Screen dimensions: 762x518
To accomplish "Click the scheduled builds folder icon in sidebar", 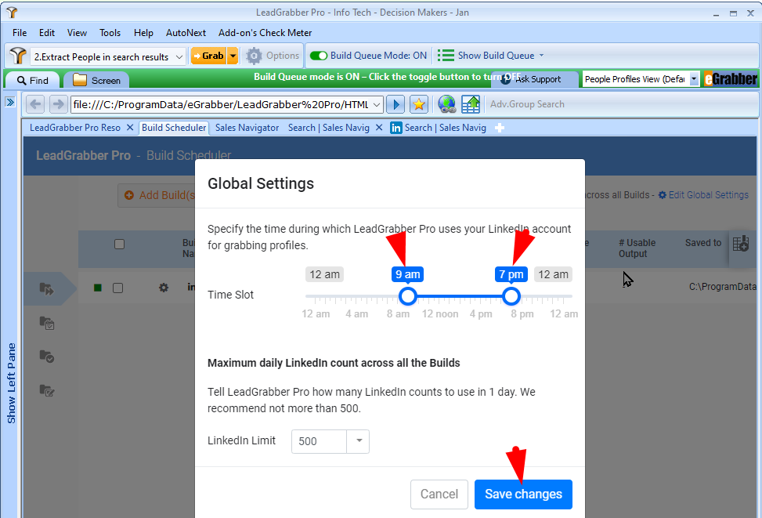I will [x=47, y=323].
